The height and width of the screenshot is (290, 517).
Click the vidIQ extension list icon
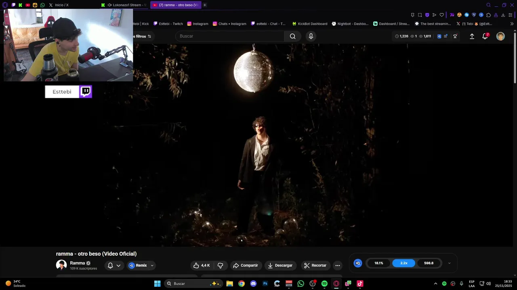[x=446, y=36]
